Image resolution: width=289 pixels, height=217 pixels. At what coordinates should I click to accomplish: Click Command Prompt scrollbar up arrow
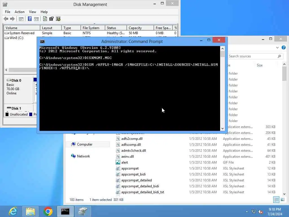pos(222,49)
